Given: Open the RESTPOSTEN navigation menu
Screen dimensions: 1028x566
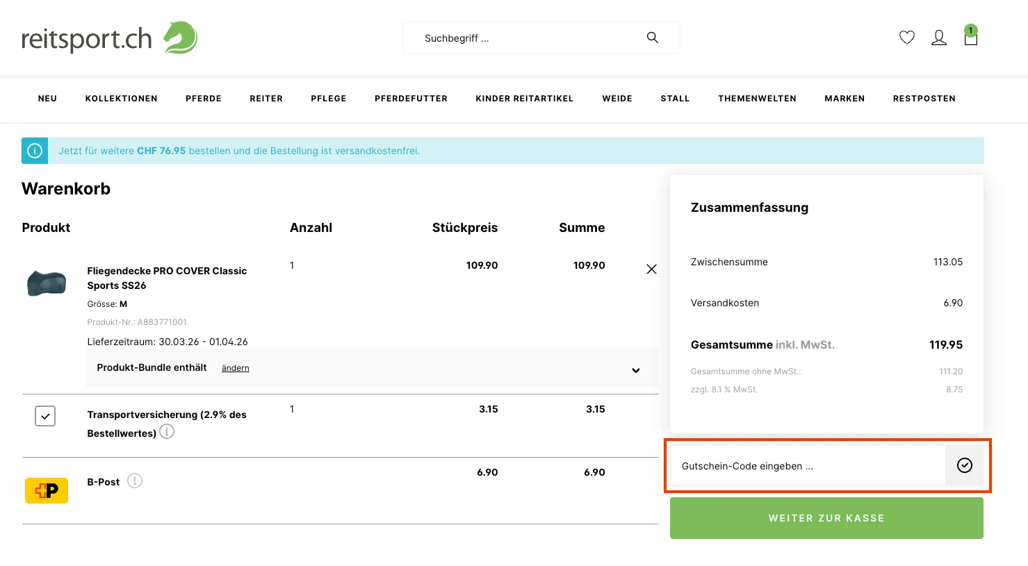Looking at the screenshot, I should (924, 98).
